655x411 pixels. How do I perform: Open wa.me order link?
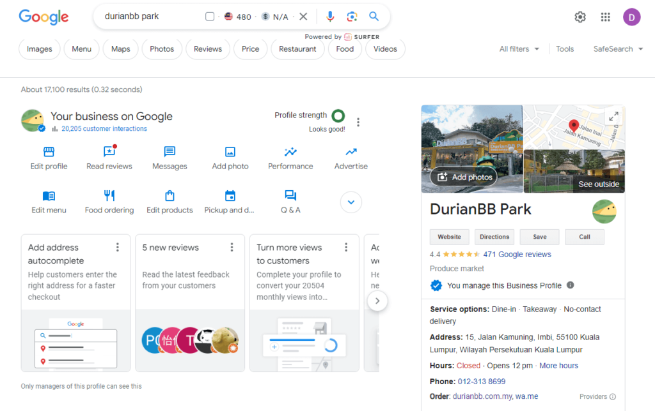(527, 396)
